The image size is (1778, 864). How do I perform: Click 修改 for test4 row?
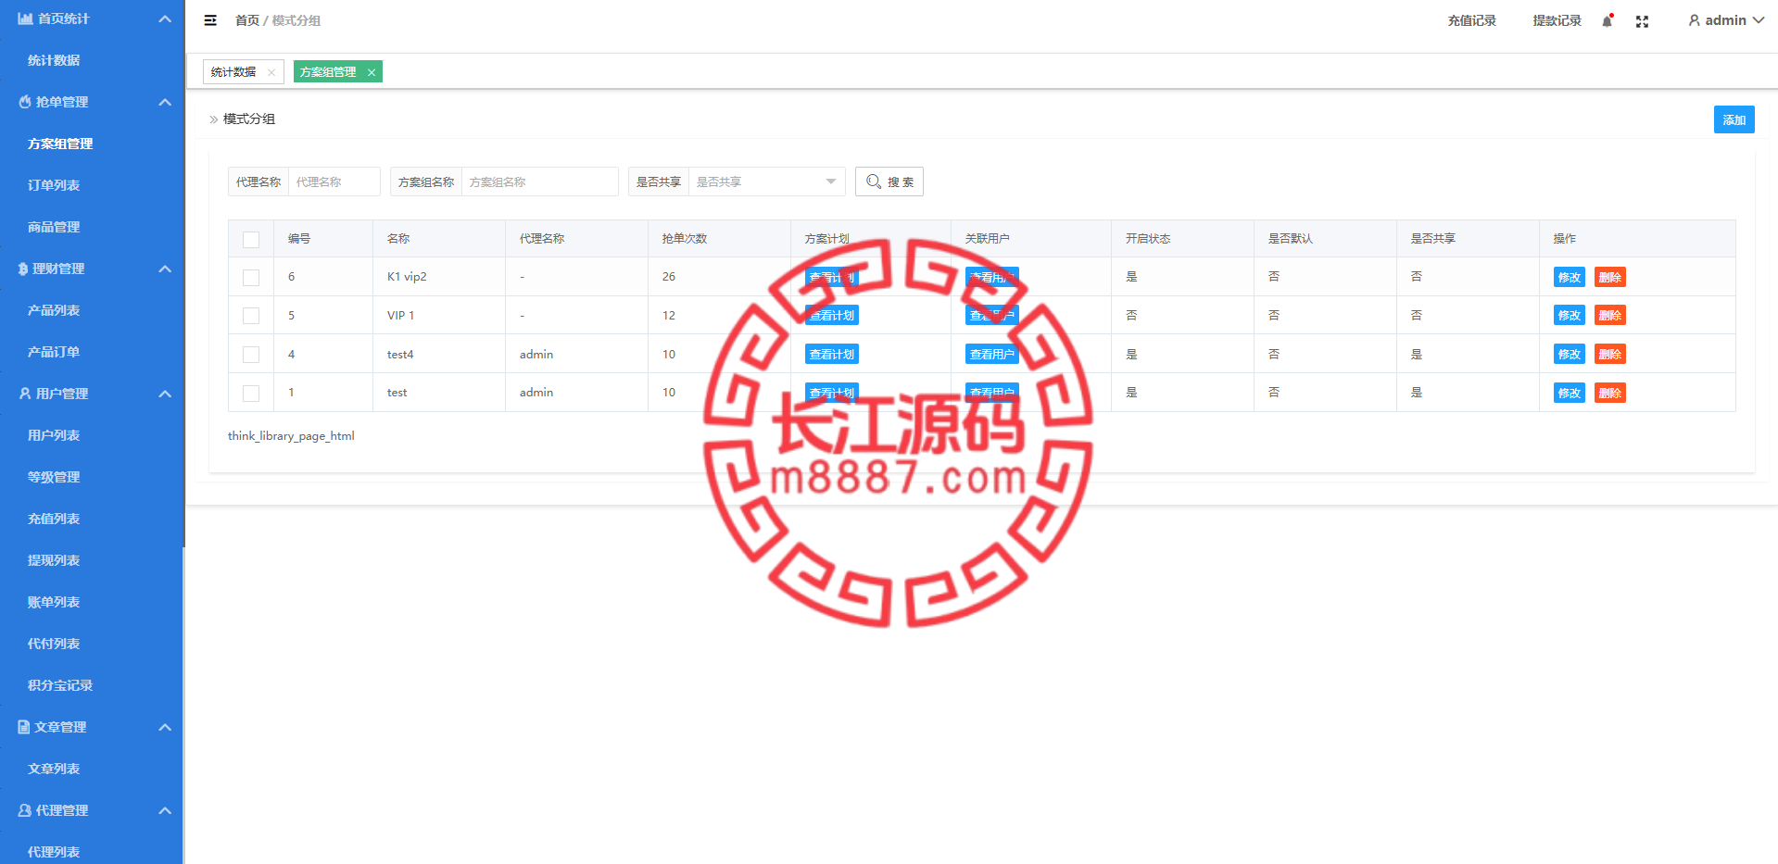[x=1569, y=354]
